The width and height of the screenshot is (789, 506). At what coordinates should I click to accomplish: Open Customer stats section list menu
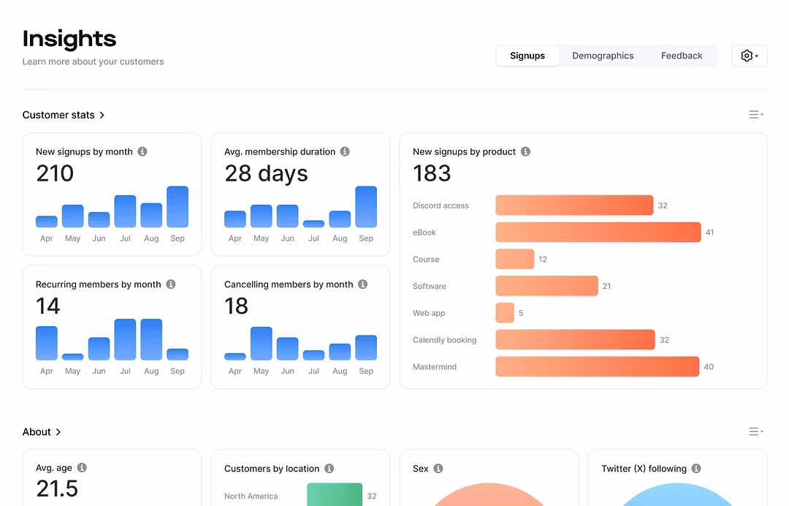(756, 115)
